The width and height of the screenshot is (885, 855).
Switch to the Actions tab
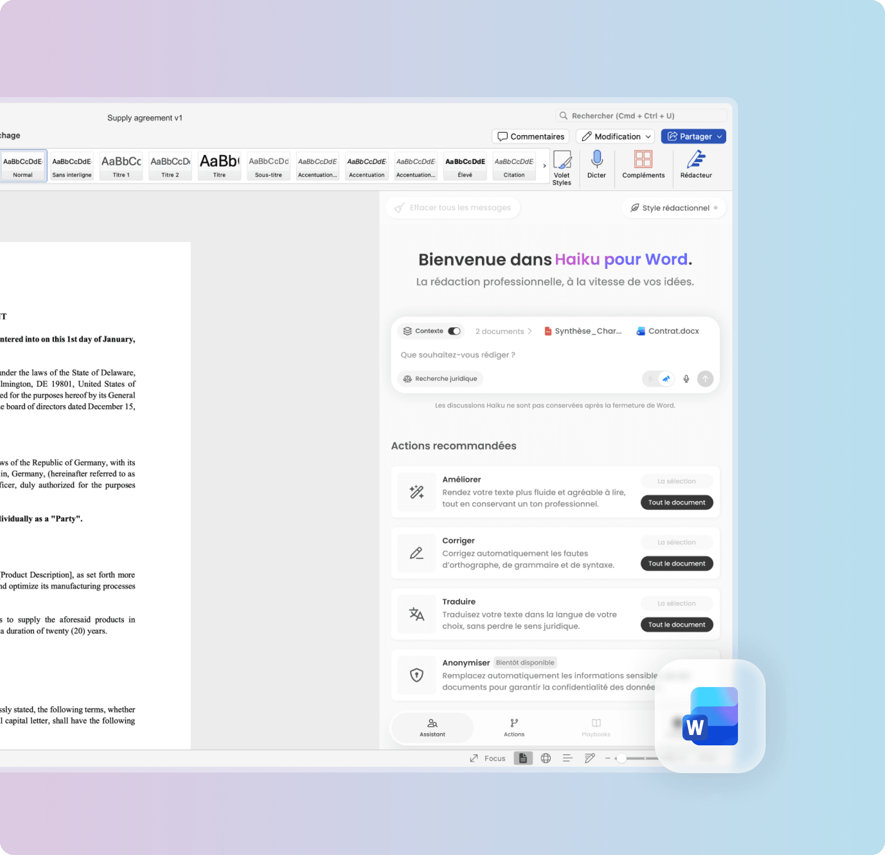[x=514, y=727]
